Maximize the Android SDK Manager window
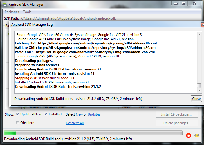Image resolution: width=204 pixels, height=145 pixels. (184, 3)
